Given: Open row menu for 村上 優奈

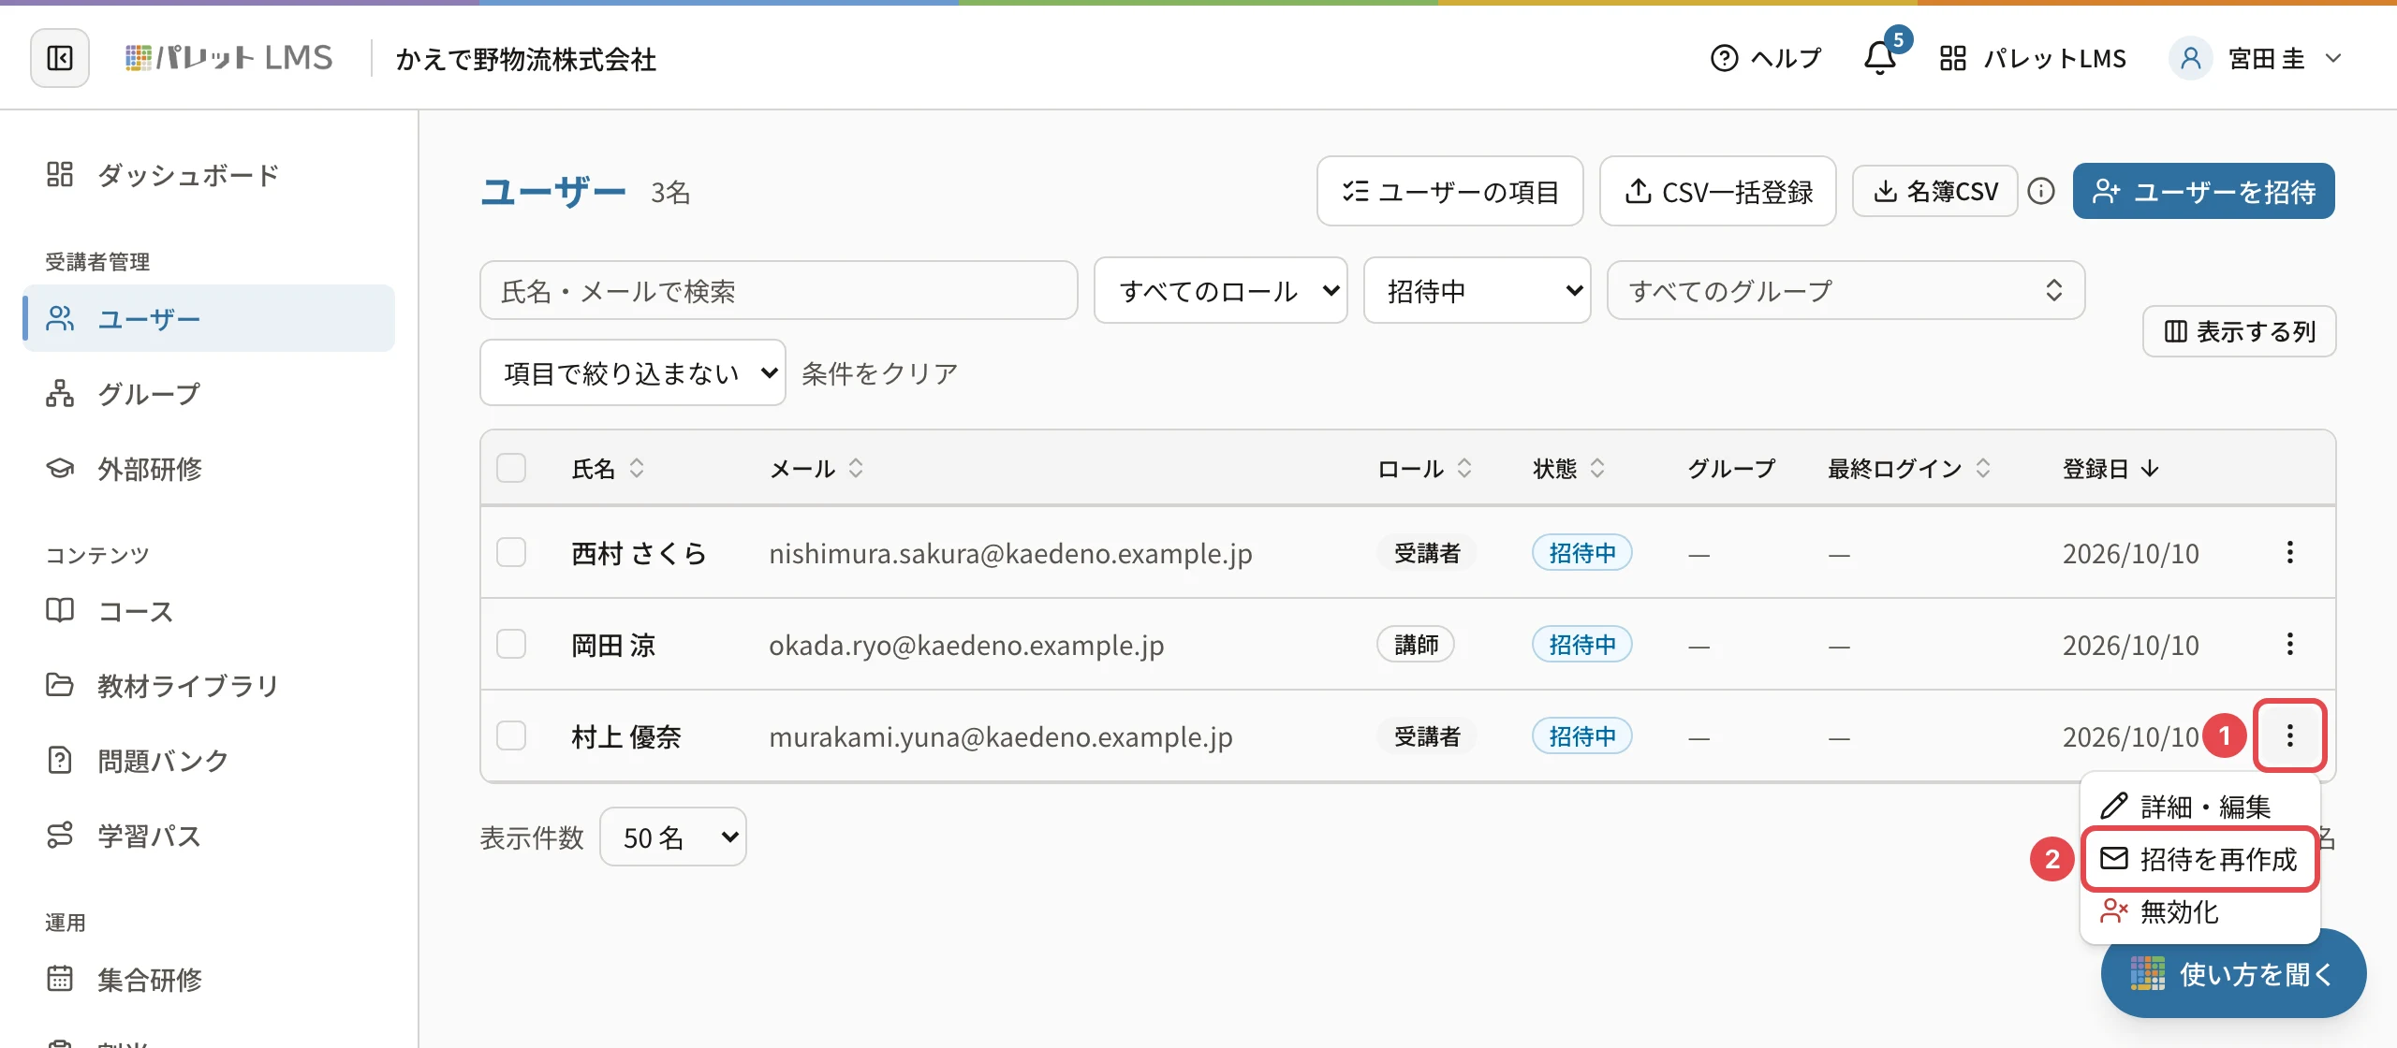Looking at the screenshot, I should pyautogui.click(x=2290, y=735).
